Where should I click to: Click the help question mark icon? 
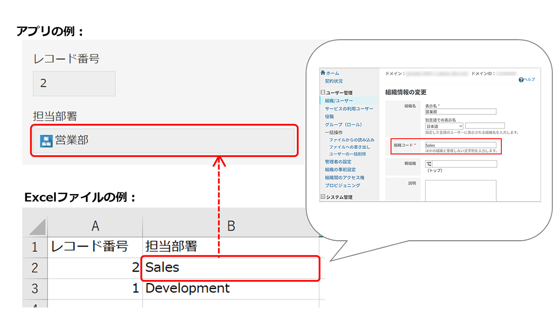click(521, 80)
